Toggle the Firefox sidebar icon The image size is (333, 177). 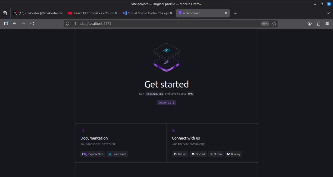6,24
